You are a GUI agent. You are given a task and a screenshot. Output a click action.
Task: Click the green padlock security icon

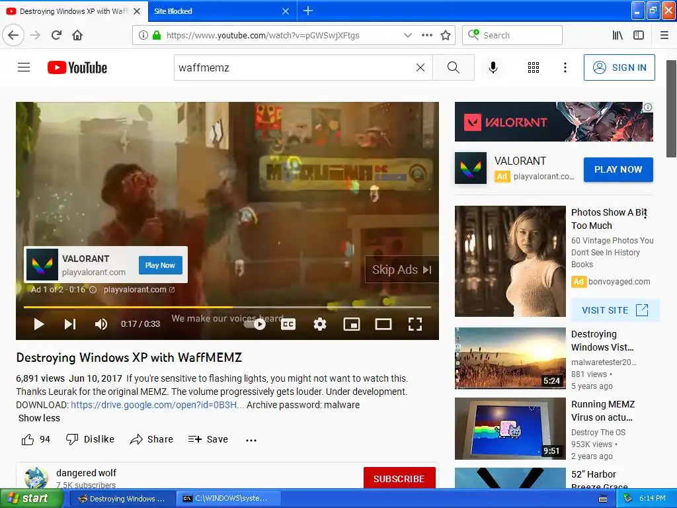pos(156,35)
